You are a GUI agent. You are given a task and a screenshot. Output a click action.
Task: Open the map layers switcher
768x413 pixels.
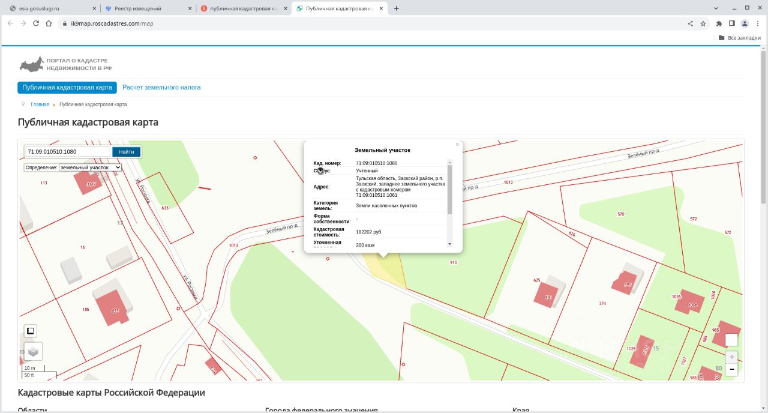[x=33, y=351]
